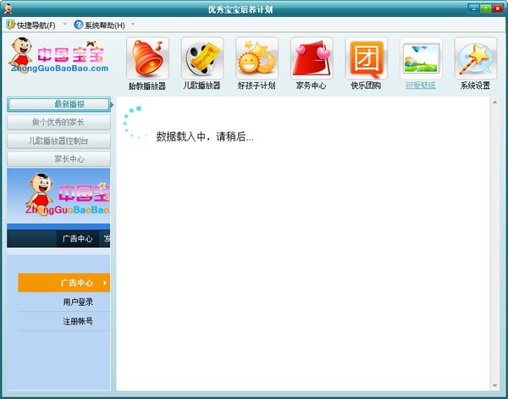Click the 家务中心 red book icon
This screenshot has height=399, width=508.
click(x=312, y=58)
